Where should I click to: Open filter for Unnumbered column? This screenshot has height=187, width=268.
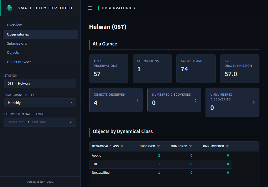point(227,146)
